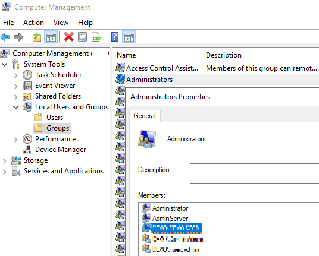Screen dimensions: 319x256
Task: Click the Export List toolbar icon
Action: (x=96, y=37)
